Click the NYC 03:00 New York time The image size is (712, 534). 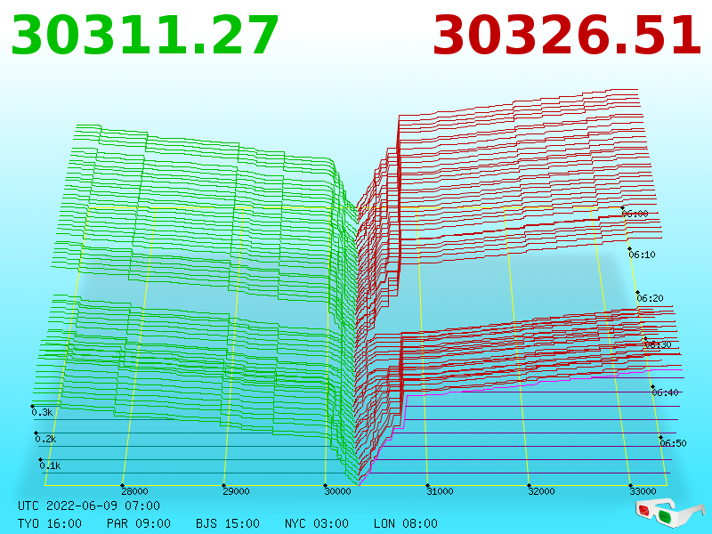(x=317, y=523)
